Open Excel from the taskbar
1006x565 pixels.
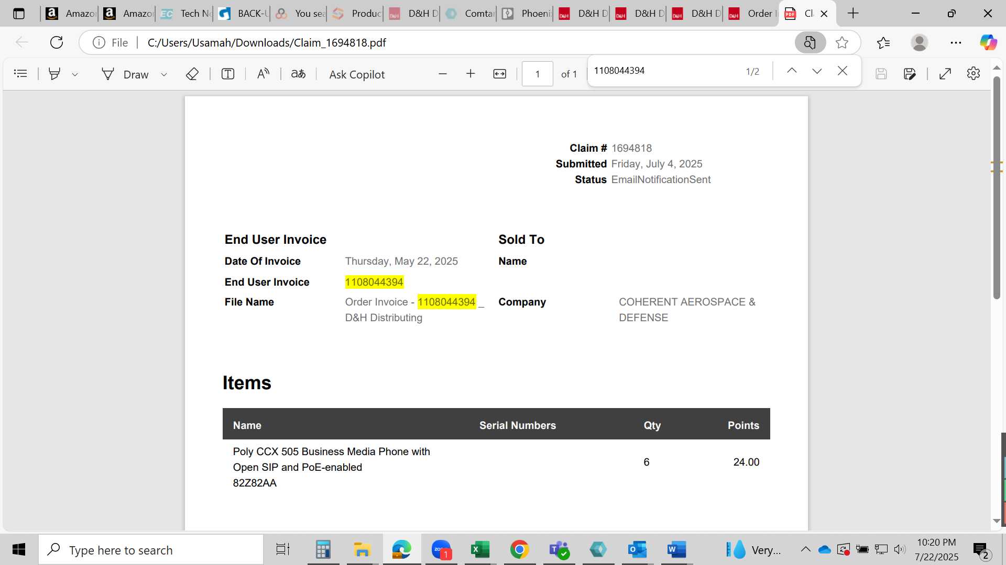click(480, 550)
